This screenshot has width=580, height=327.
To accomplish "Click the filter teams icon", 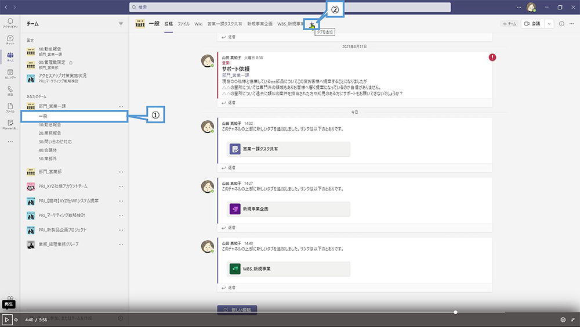I will click(x=121, y=24).
